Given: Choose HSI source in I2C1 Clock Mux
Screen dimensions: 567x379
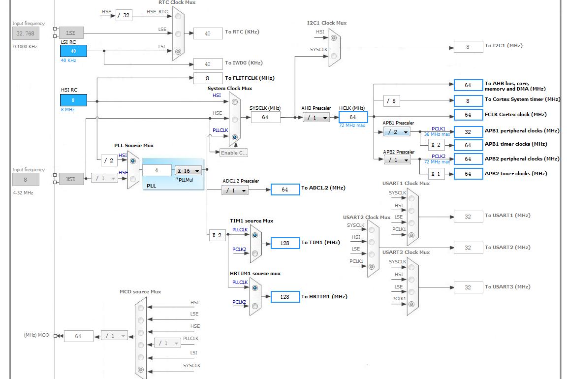Looking at the screenshot, I should pyautogui.click(x=334, y=38).
